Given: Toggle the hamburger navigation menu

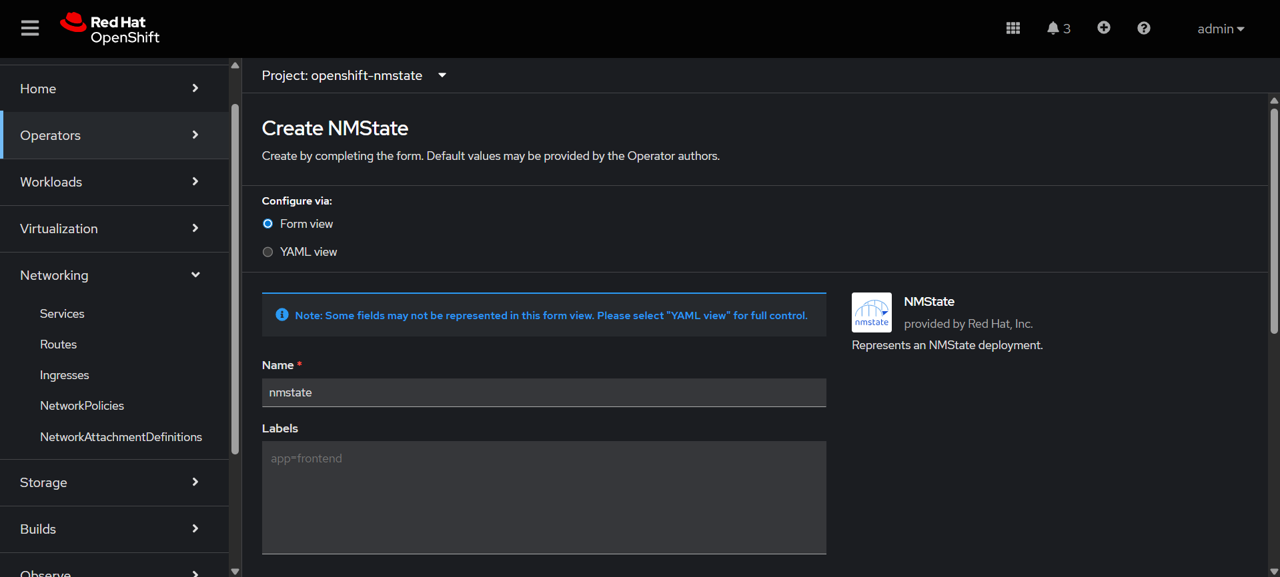Looking at the screenshot, I should coord(30,28).
